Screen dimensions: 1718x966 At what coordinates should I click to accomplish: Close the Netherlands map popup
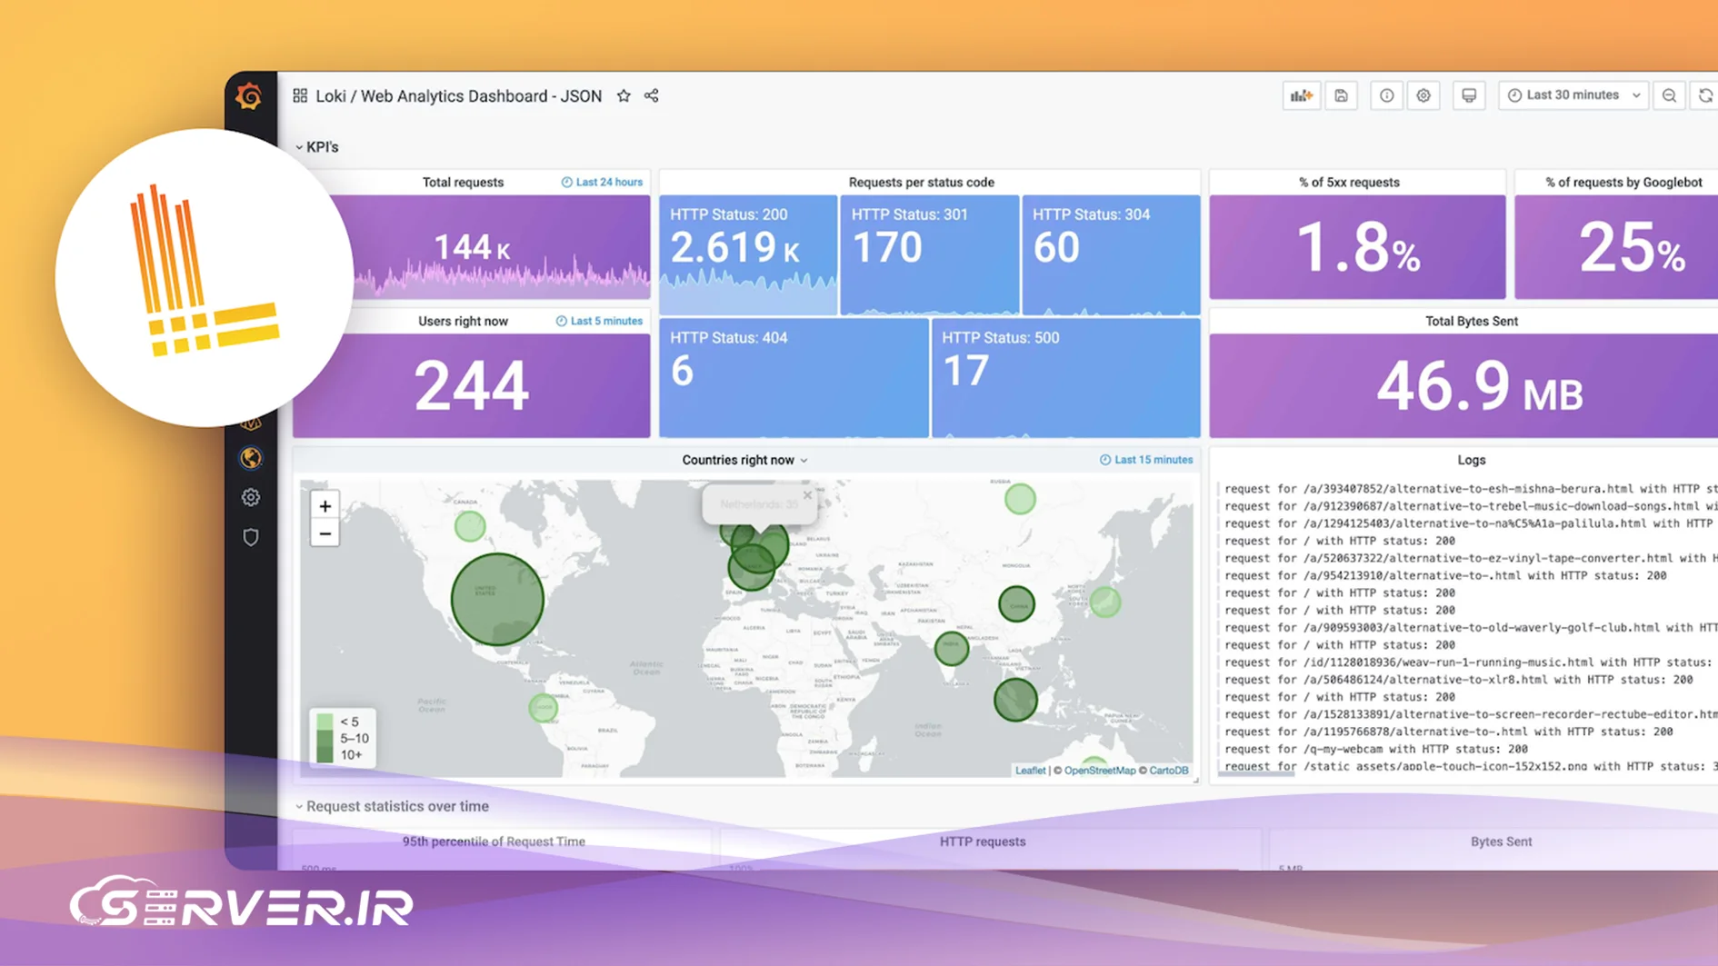point(807,495)
